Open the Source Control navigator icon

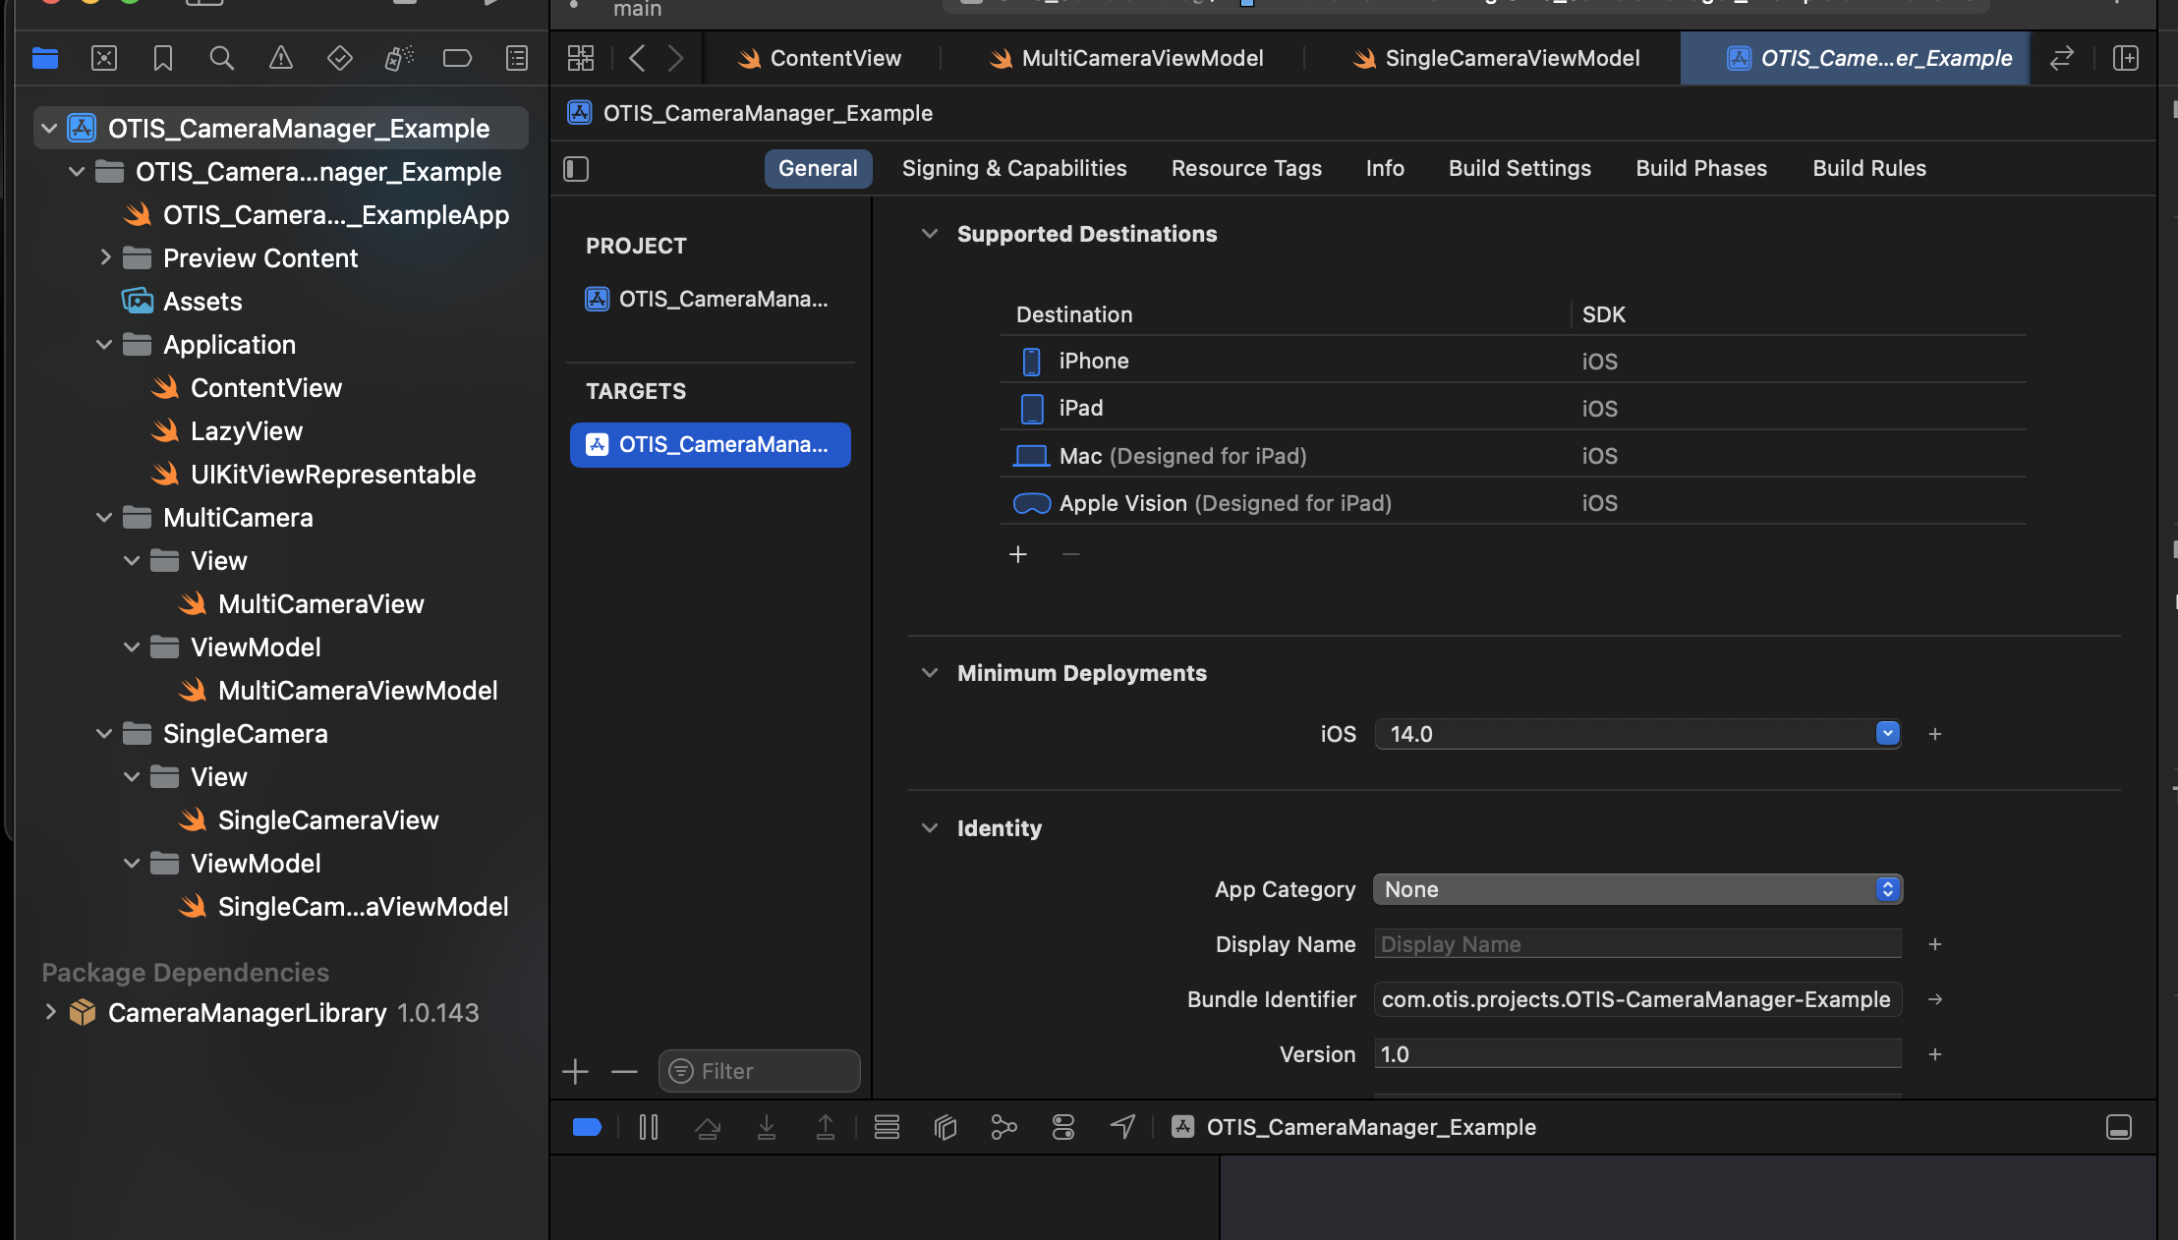point(104,58)
